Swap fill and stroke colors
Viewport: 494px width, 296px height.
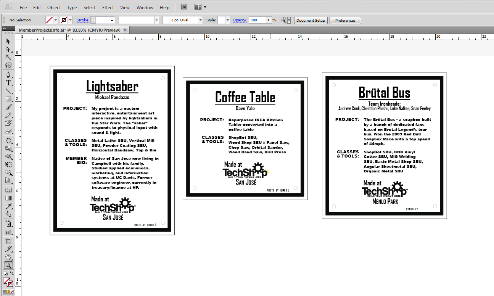click(x=12, y=273)
